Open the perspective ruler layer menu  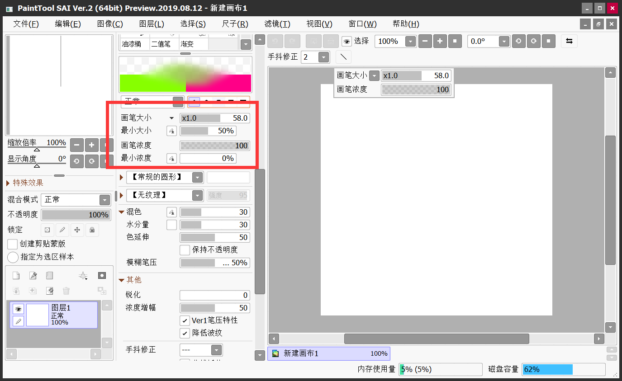pos(83,276)
